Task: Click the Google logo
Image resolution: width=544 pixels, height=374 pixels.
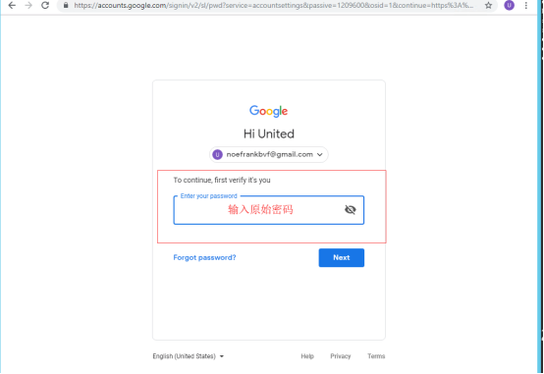Action: (268, 111)
